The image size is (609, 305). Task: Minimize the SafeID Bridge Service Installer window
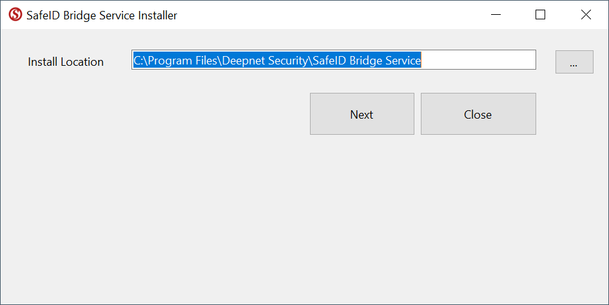tap(496, 15)
